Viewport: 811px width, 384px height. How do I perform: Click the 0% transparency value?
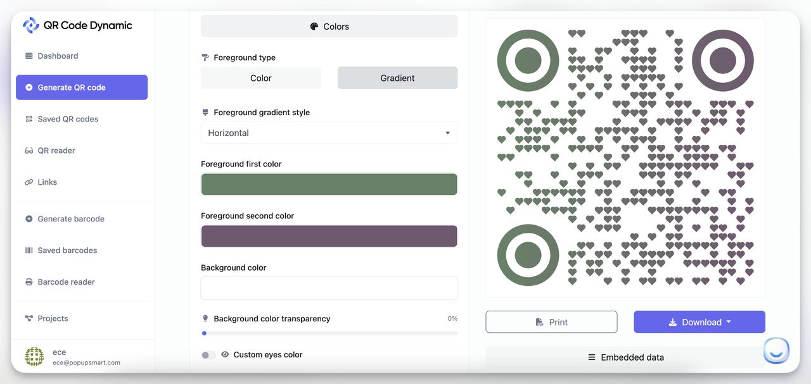pyautogui.click(x=452, y=319)
